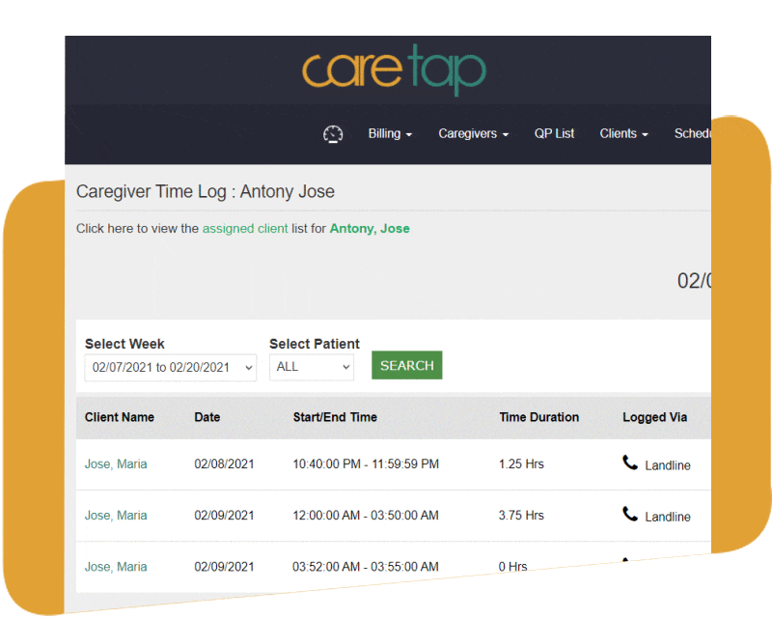
Task: Open the Select Patient dropdown showing ALL
Action: point(311,367)
